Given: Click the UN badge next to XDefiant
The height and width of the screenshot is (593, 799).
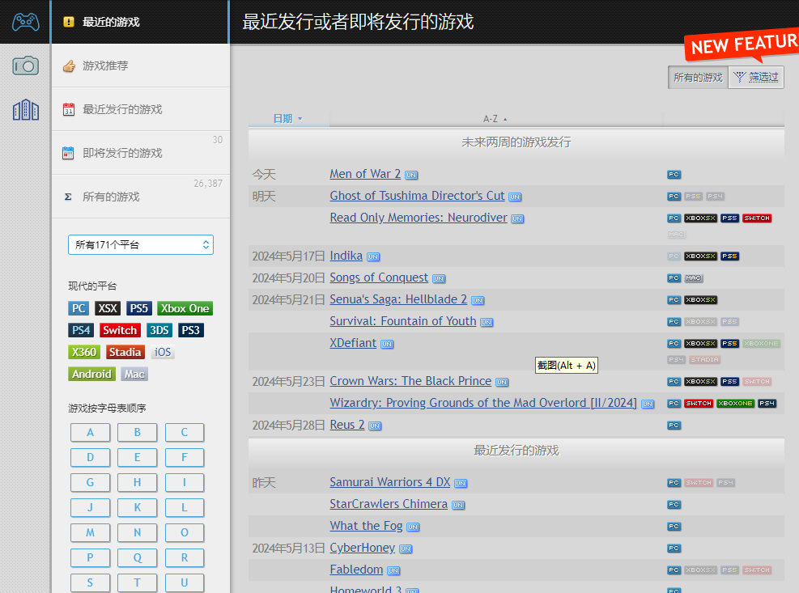Looking at the screenshot, I should tap(387, 345).
